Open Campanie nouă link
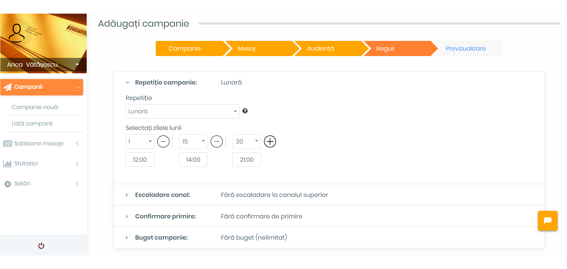Viewport: 567px width, 269px height. (x=35, y=107)
